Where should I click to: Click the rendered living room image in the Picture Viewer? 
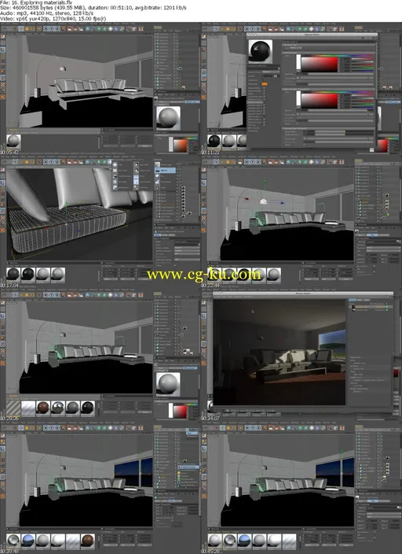280,352
